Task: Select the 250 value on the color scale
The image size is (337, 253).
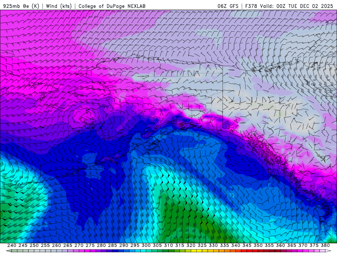Action: [x=34, y=245]
